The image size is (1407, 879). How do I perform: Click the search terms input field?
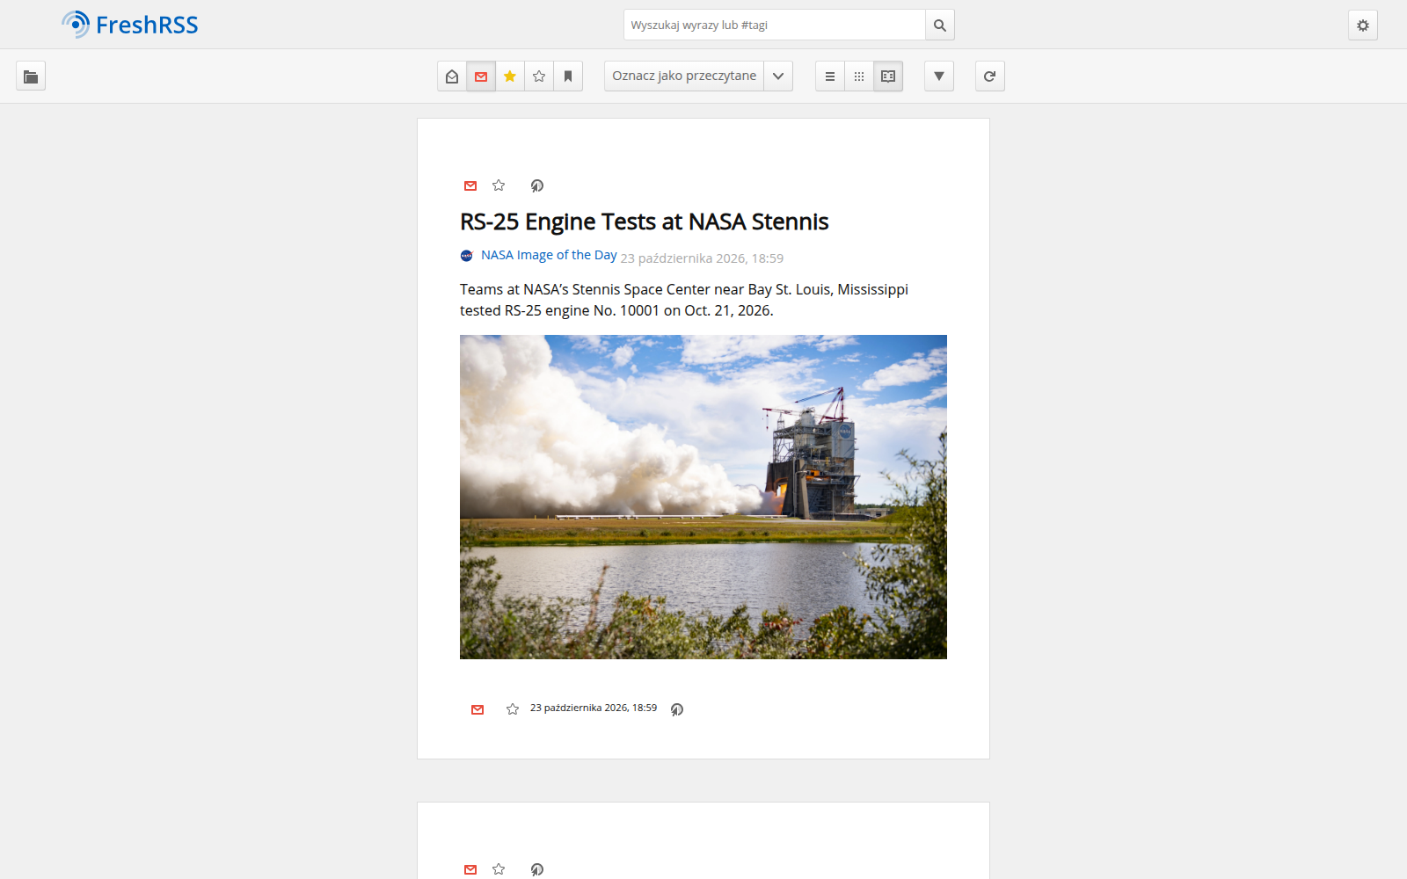775,25
